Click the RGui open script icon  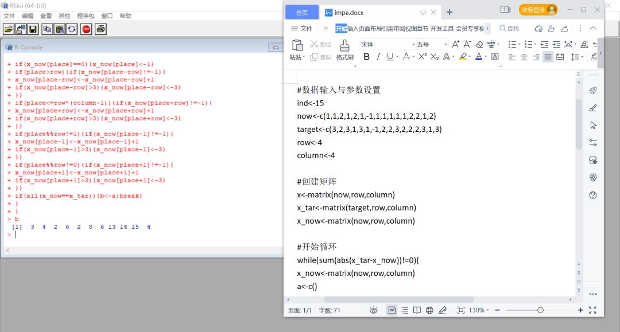(x=8, y=29)
